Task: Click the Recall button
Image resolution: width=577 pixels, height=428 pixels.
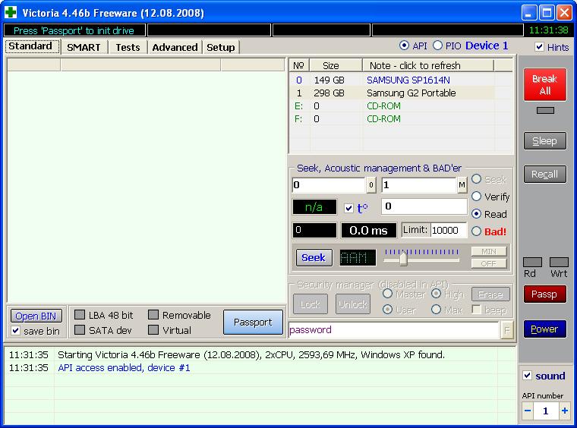Action: (x=545, y=175)
